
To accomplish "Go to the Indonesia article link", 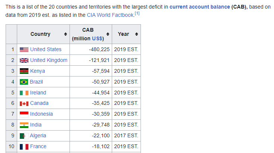I will [x=41, y=114].
